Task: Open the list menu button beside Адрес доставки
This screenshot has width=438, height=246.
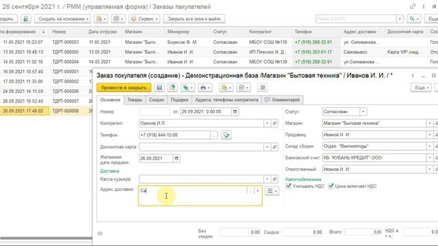Action: click(272, 191)
